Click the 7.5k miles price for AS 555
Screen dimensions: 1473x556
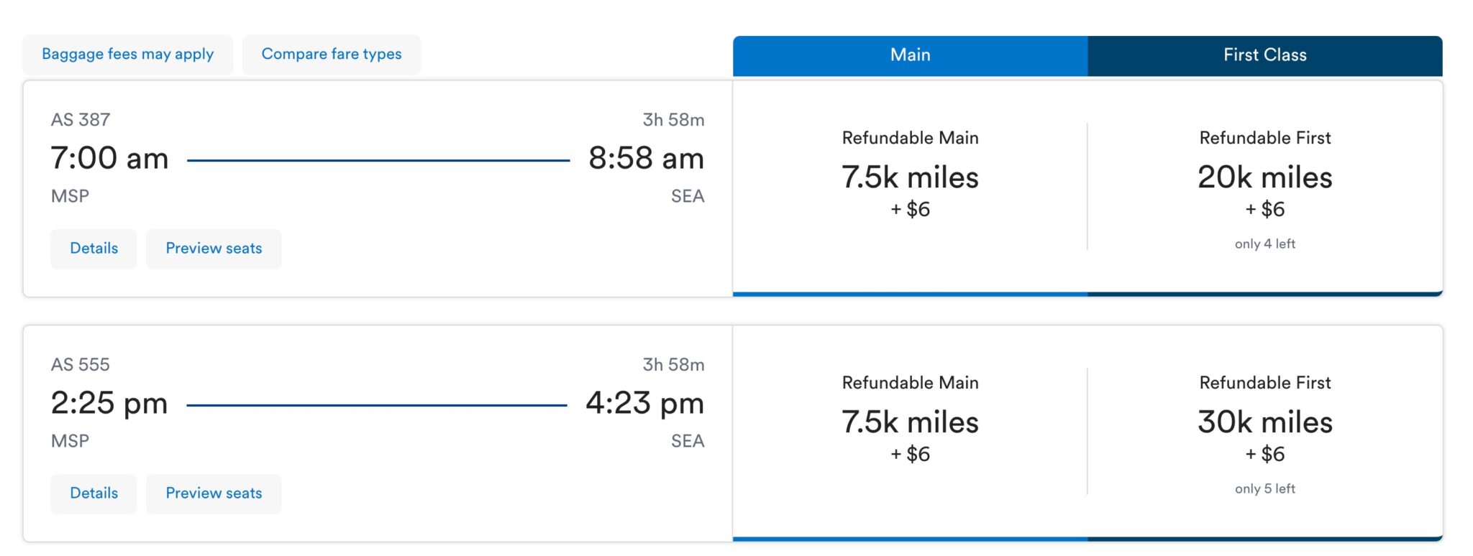tap(909, 423)
